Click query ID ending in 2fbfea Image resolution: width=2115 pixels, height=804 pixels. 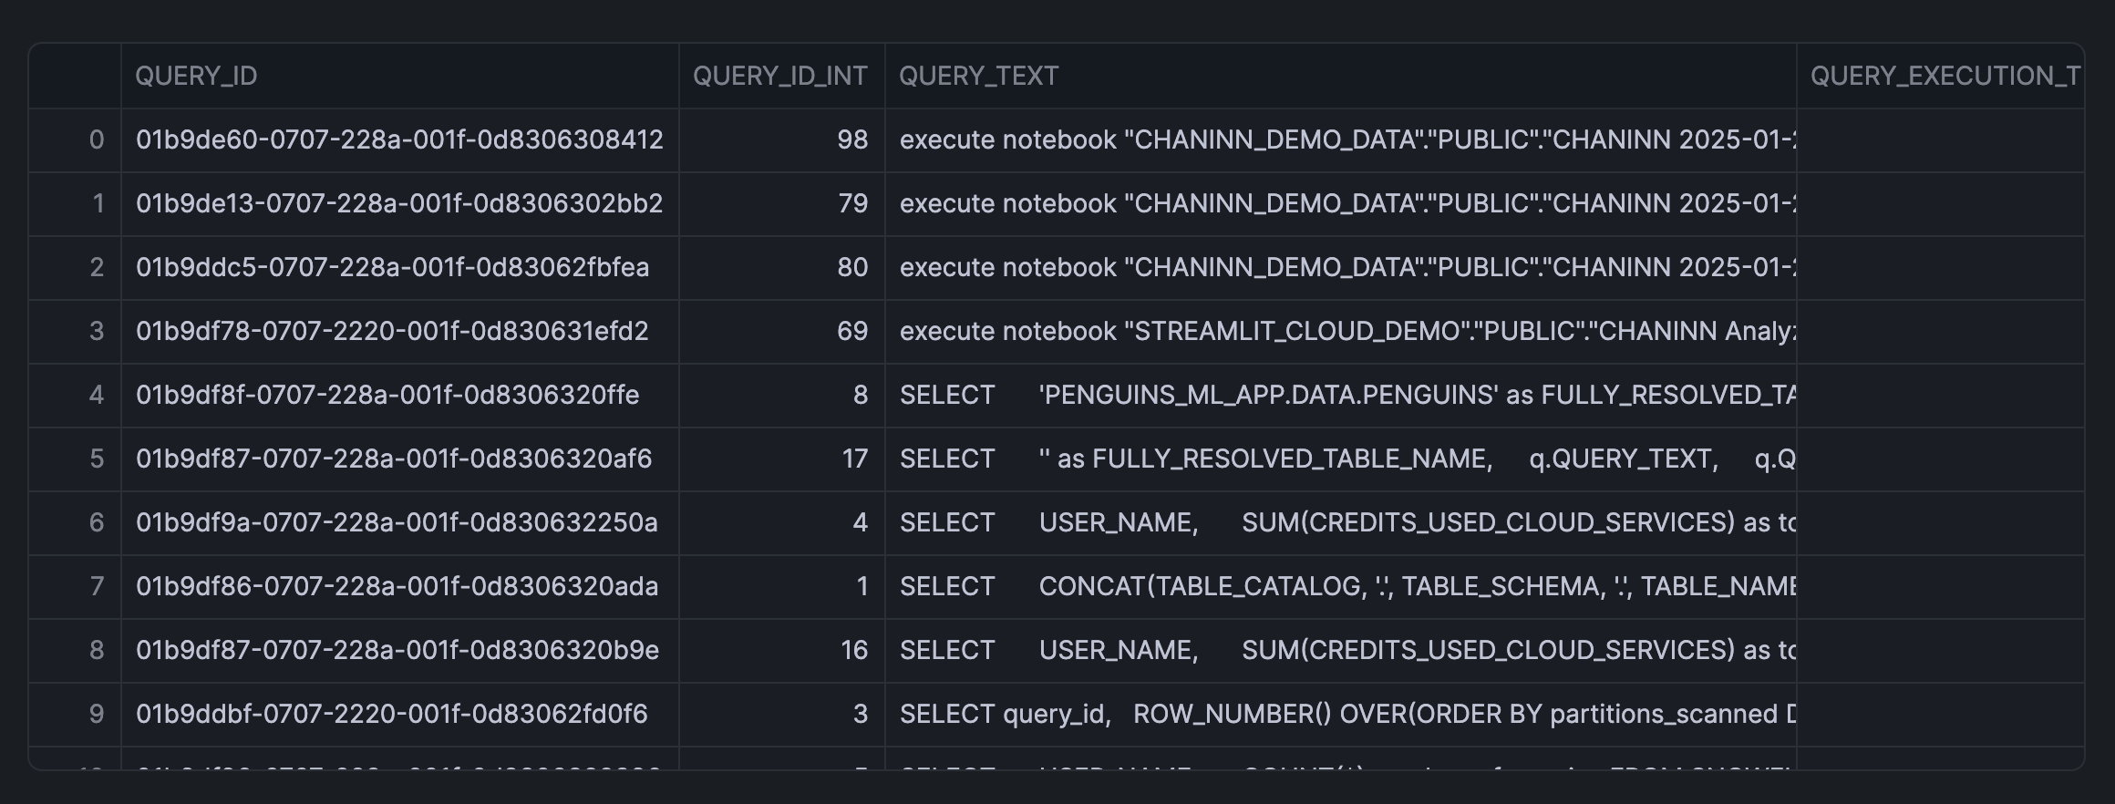392,267
